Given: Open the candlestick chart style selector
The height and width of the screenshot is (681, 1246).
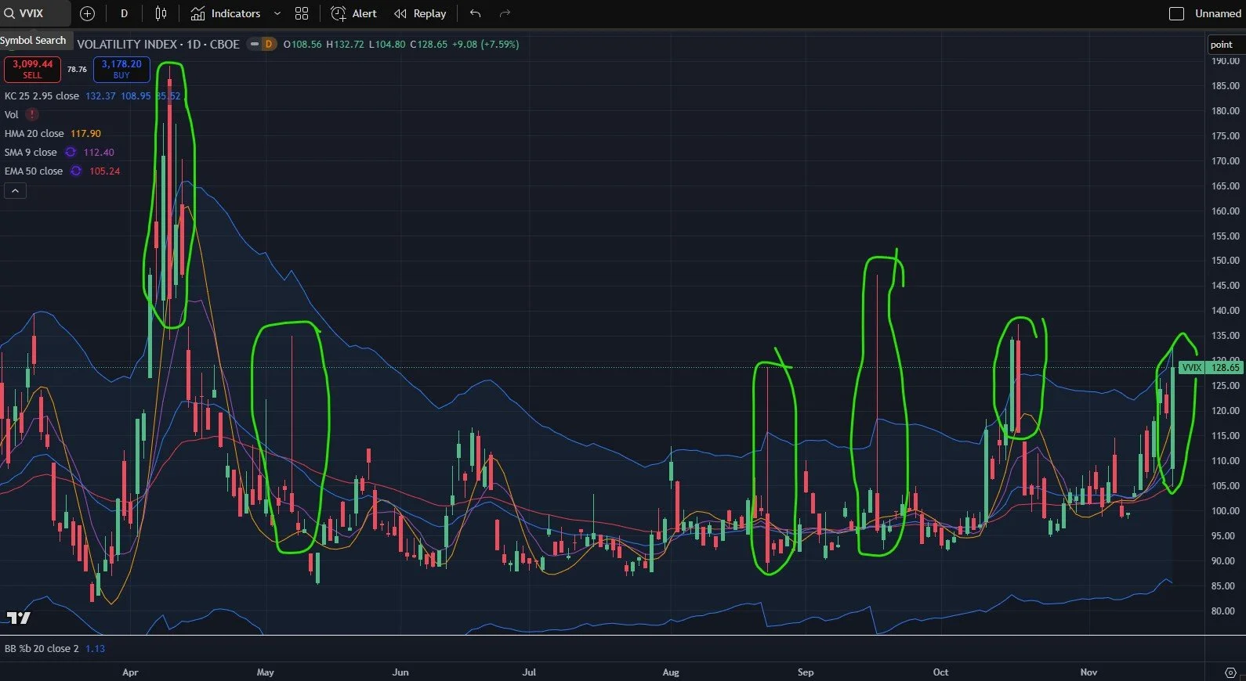Looking at the screenshot, I should coord(161,13).
